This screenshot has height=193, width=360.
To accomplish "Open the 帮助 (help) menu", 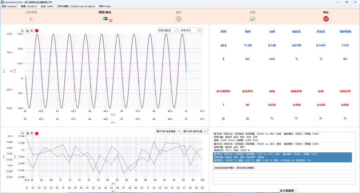I will pos(105,6).
